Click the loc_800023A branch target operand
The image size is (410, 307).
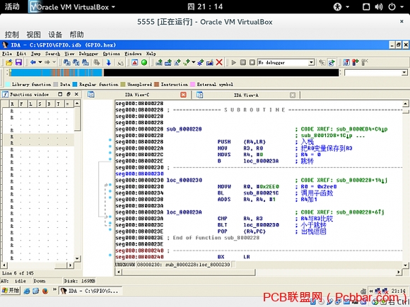coord(261,161)
